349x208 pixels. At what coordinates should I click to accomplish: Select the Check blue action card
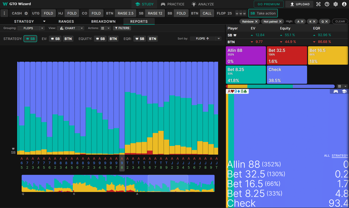click(287, 74)
